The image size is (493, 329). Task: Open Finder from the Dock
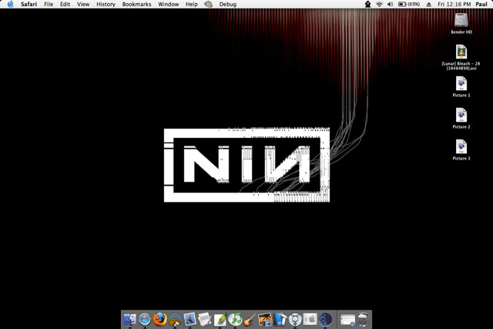coord(130,320)
